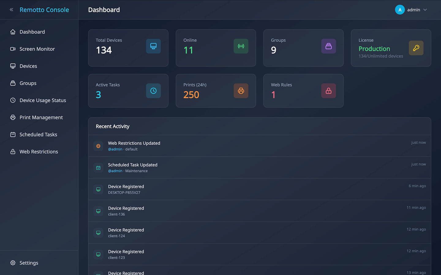Go to the Devices page
The width and height of the screenshot is (441, 275).
click(x=28, y=66)
